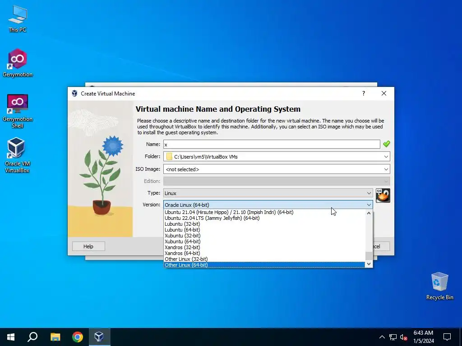
Task: Click into the Name input field
Action: point(272,144)
